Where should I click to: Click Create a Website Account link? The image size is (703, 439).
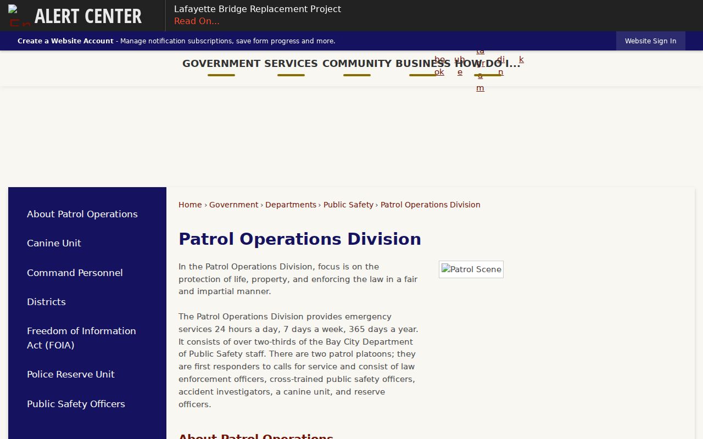click(x=65, y=41)
